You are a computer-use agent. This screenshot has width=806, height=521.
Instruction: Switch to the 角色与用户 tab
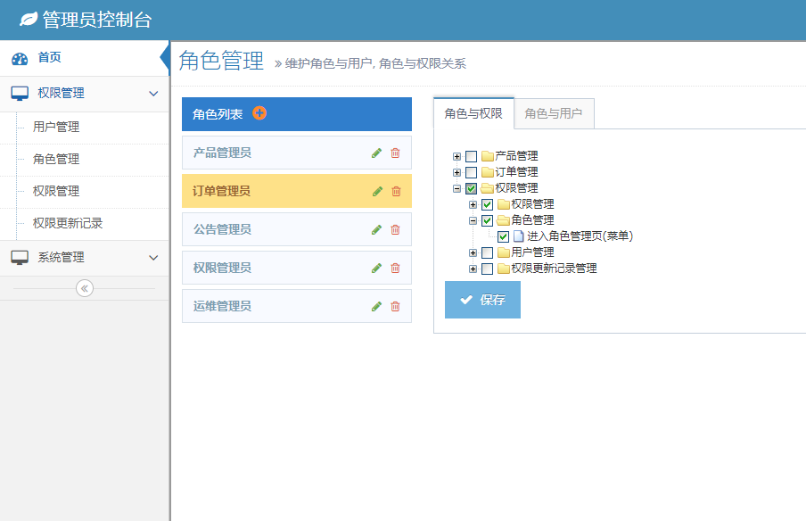pyautogui.click(x=554, y=113)
